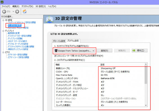
Task: Select the CUDA - GPU row
Action: coord(99,72)
